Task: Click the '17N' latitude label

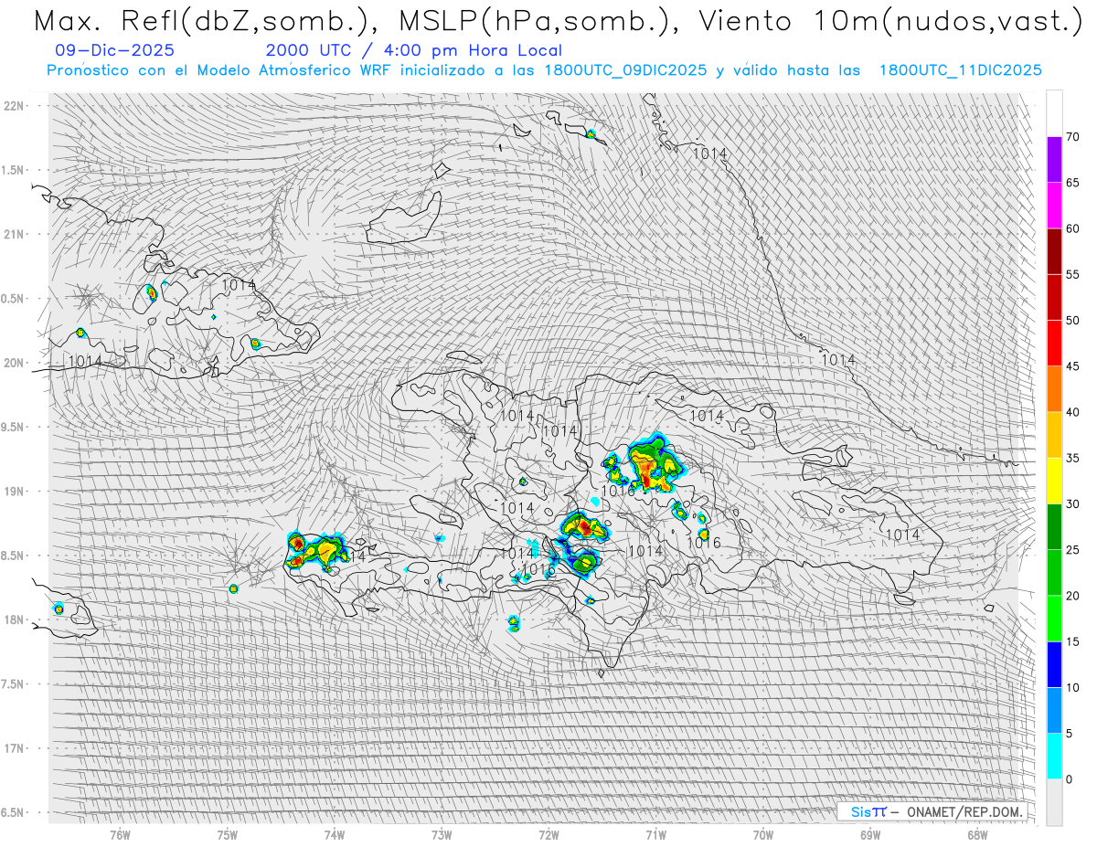Action: pyautogui.click(x=15, y=748)
